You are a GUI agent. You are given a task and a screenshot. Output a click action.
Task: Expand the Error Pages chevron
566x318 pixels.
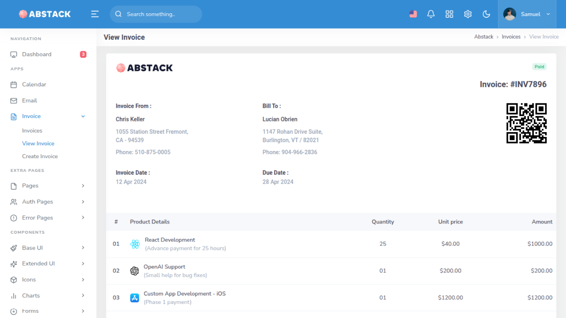point(83,218)
